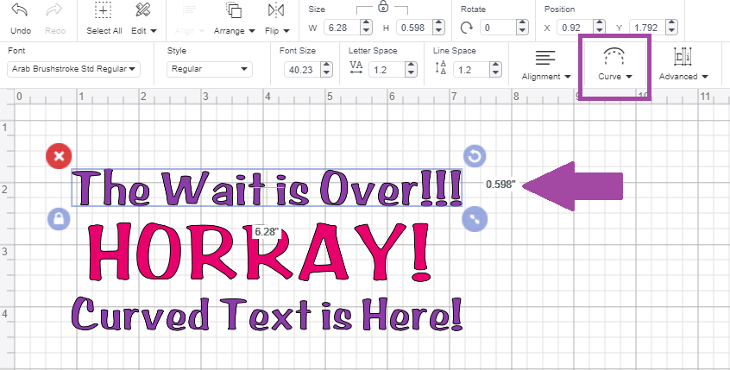This screenshot has width=730, height=370.
Task: Toggle the lock handle on selected text
Action: [x=58, y=218]
